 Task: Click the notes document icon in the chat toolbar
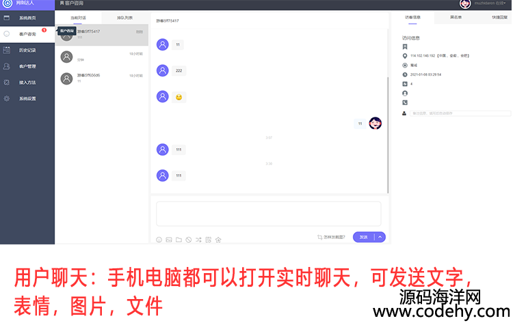pos(209,240)
